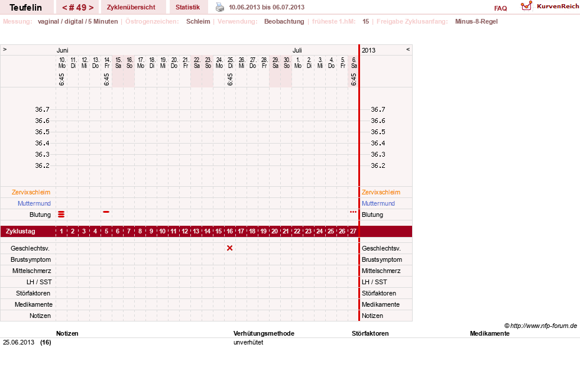580x380 pixels.
Task: Open the Teufelin tab
Action: pyautogui.click(x=25, y=8)
